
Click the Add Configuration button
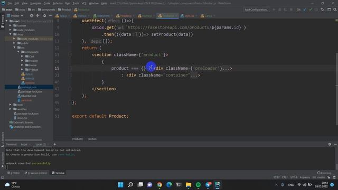point(256,9)
